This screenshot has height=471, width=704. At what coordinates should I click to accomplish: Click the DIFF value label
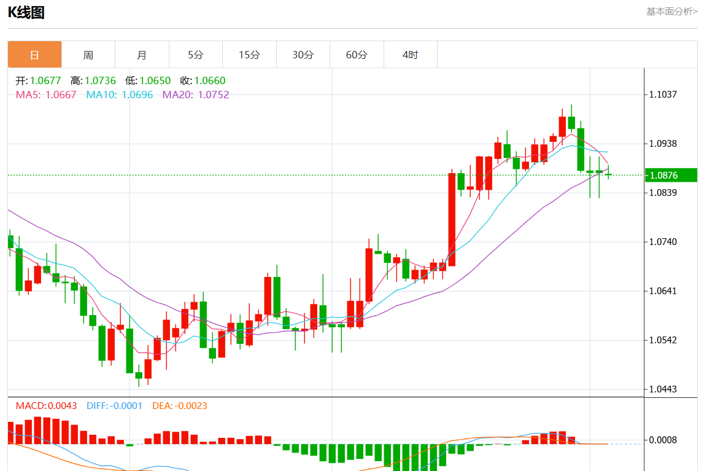(x=115, y=406)
